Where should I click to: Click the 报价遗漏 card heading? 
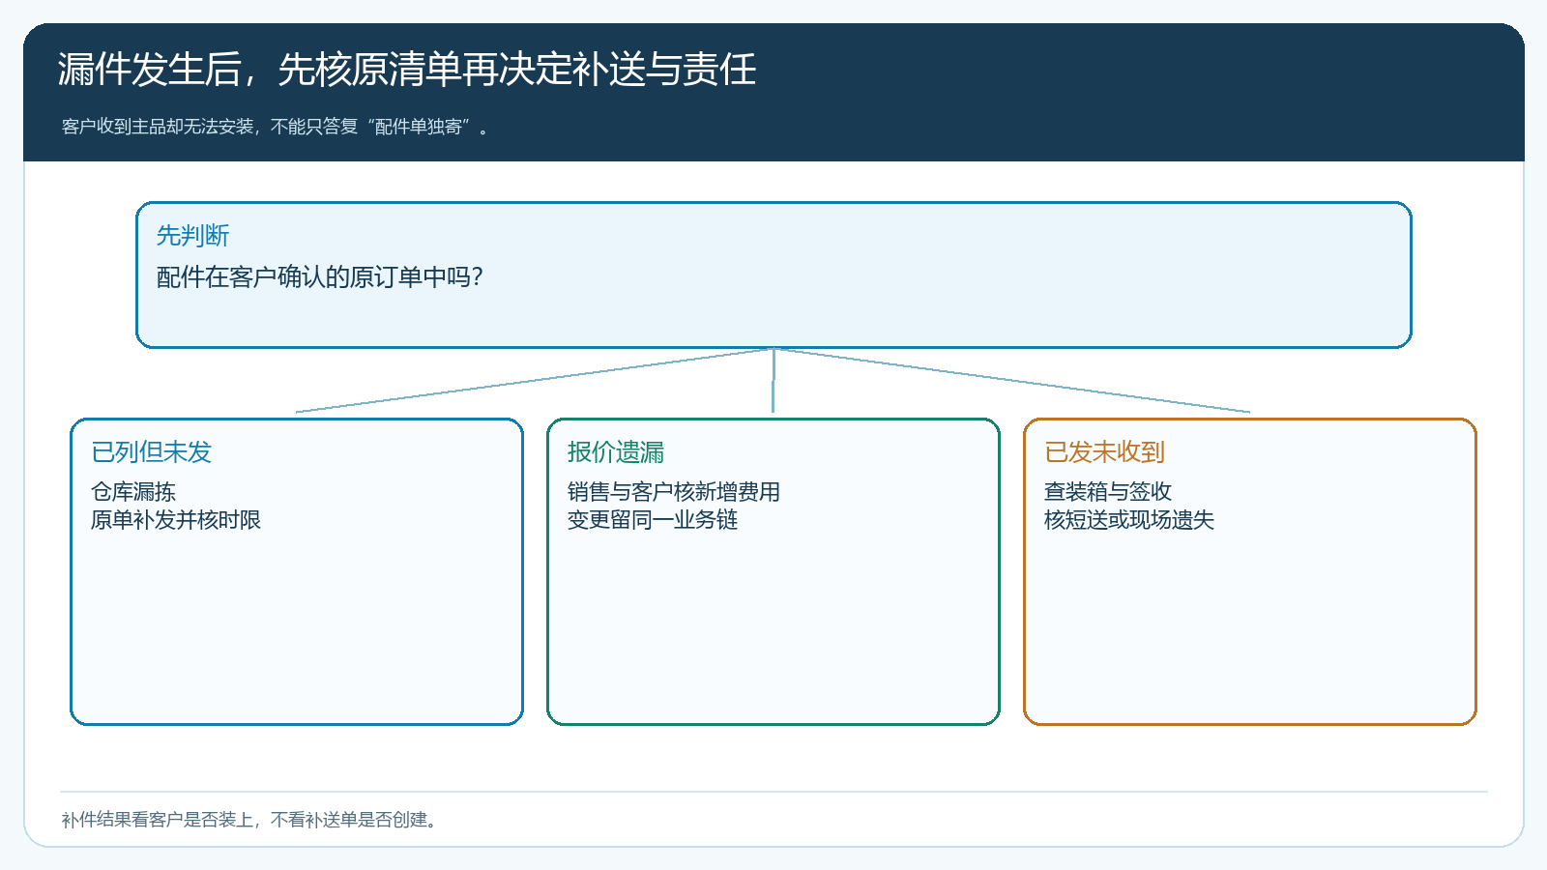pyautogui.click(x=616, y=451)
